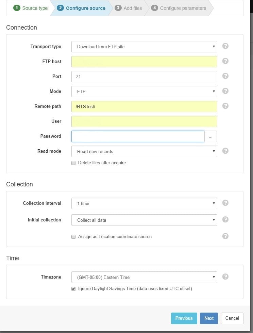Click the FTP host help icon
Viewport: 253px width, 333px height.
[x=225, y=61]
